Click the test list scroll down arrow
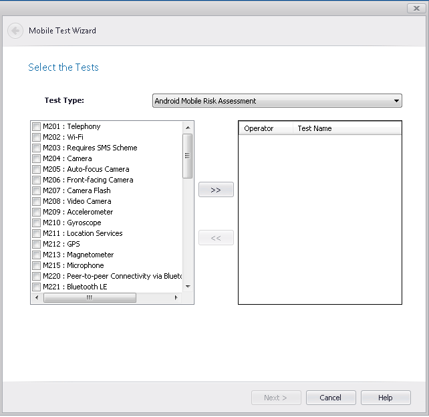 point(188,287)
